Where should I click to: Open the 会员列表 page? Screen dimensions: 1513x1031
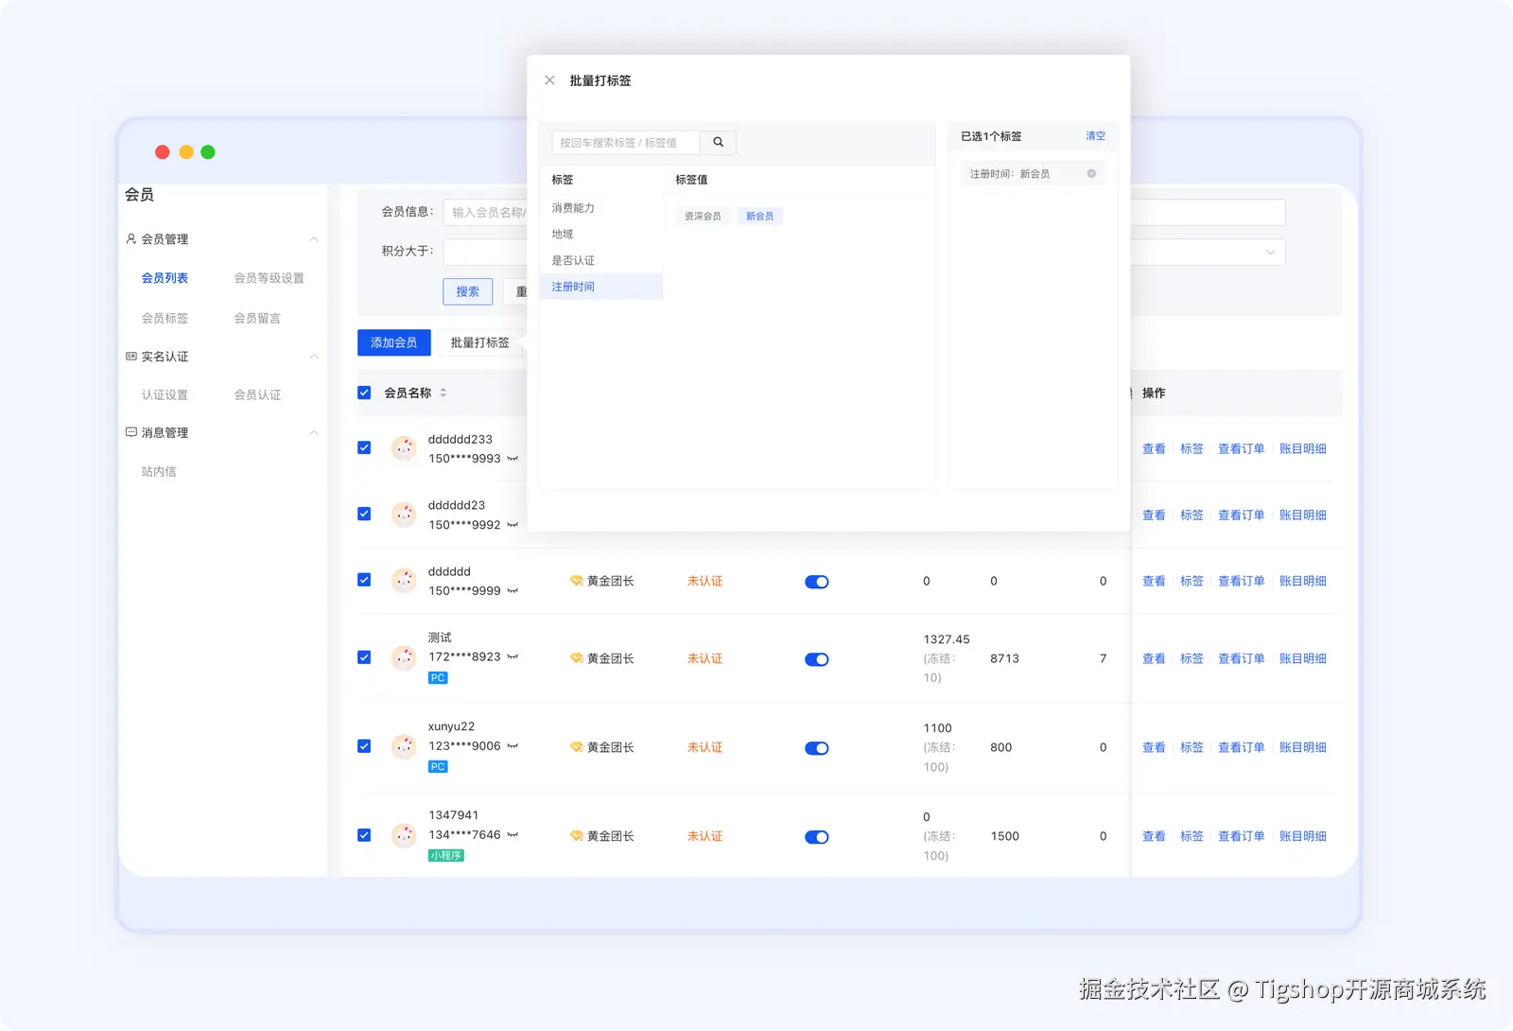coord(165,278)
